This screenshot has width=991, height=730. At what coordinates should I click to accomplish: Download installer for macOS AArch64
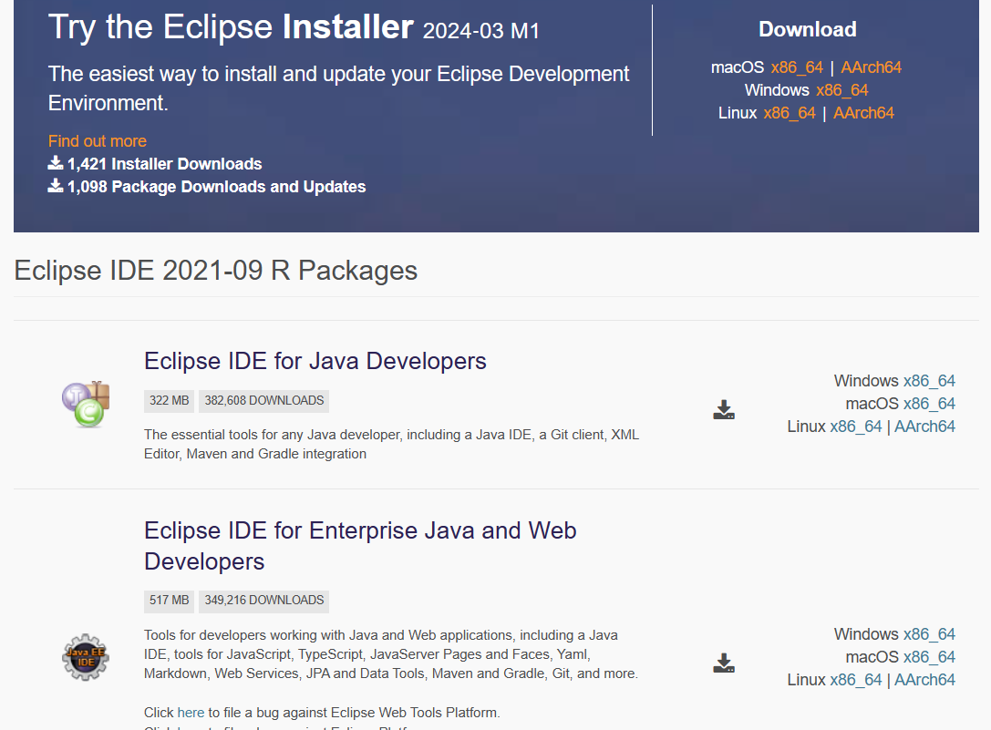pyautogui.click(x=871, y=67)
